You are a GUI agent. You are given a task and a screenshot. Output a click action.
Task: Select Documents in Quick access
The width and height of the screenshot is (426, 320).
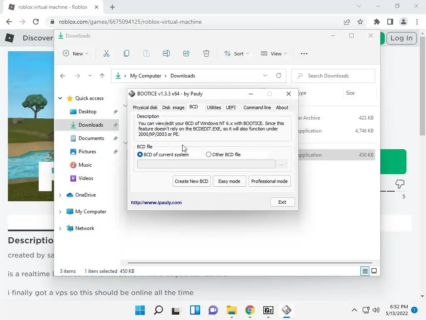coord(87,138)
